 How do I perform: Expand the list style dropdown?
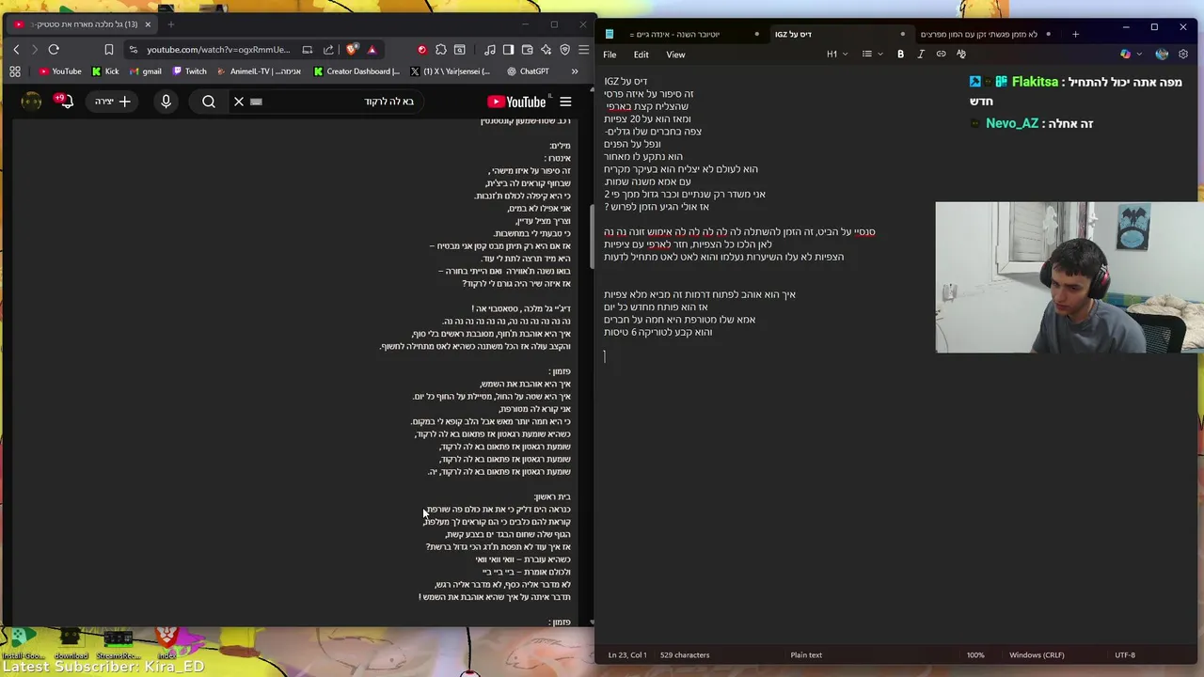coord(872,55)
